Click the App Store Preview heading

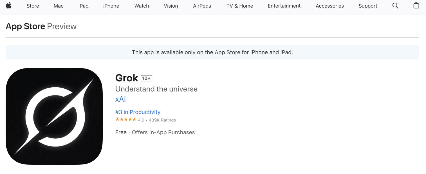41,26
